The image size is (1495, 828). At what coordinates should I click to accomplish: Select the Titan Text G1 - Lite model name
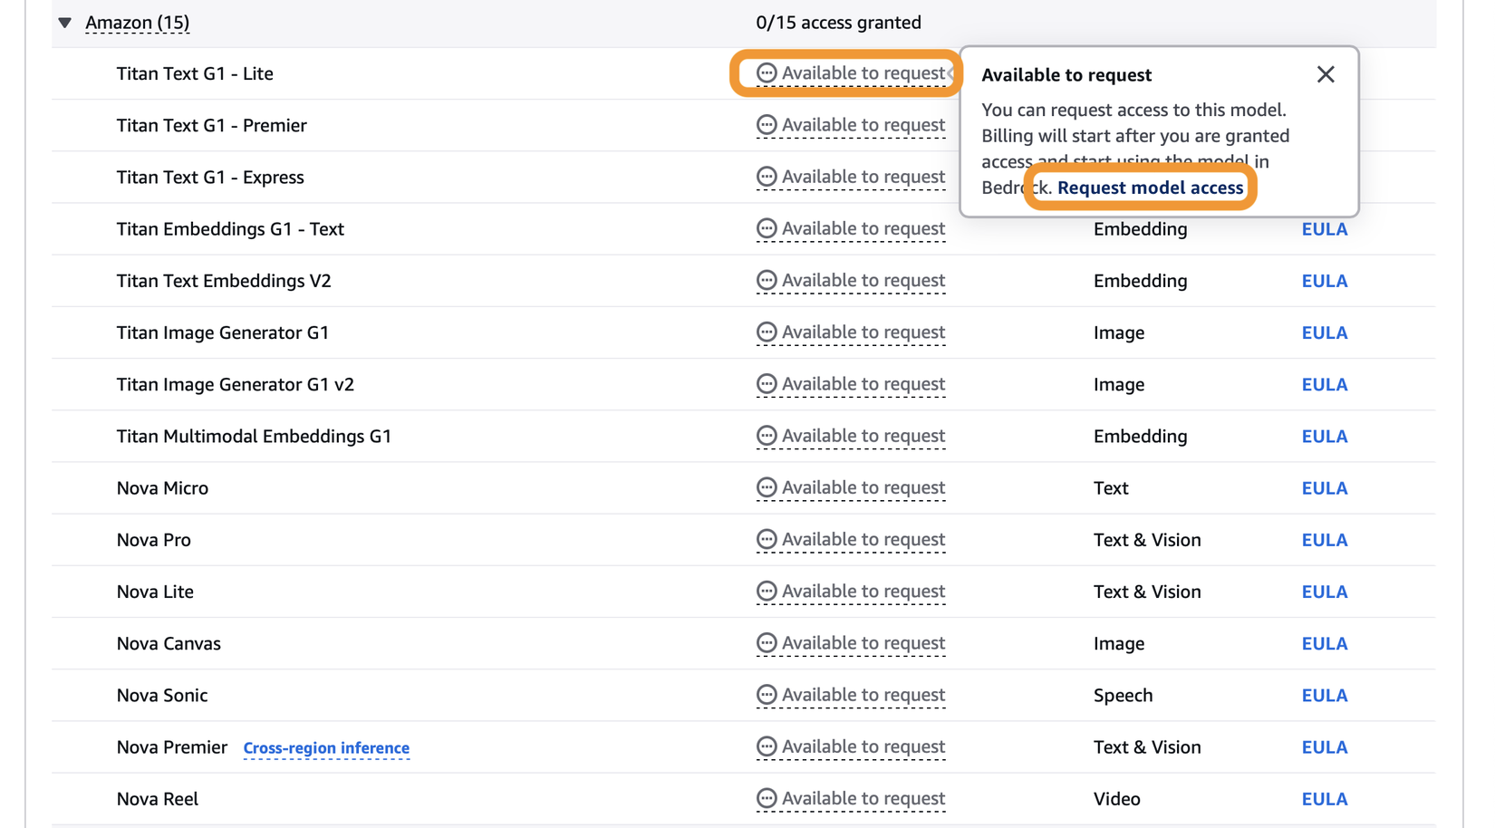[x=195, y=73]
